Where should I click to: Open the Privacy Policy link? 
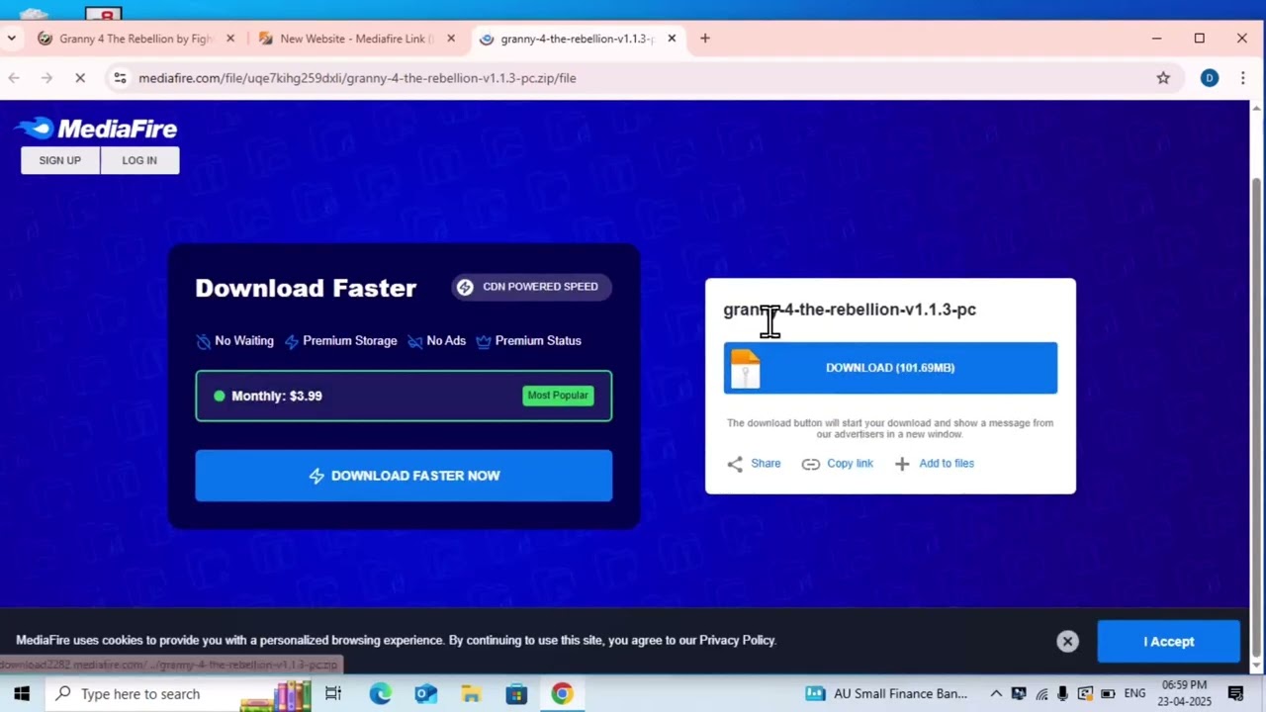737,641
